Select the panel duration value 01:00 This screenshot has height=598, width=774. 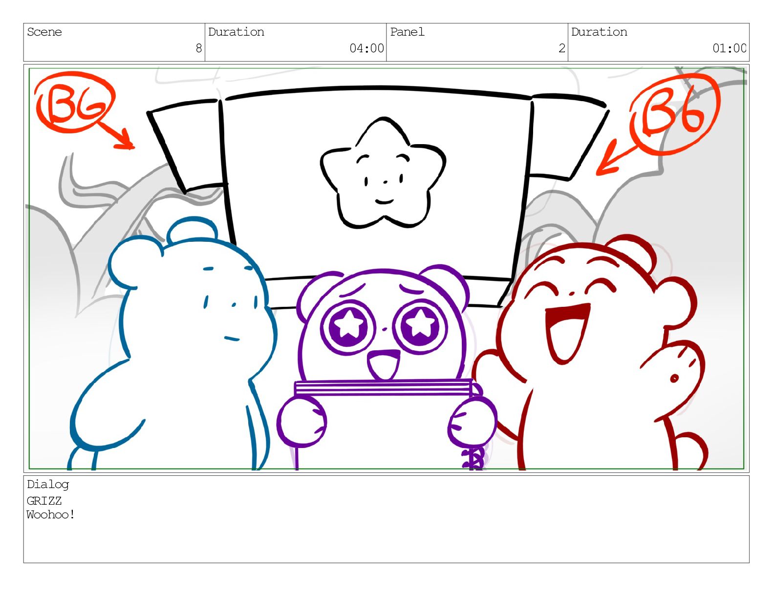[x=730, y=48]
